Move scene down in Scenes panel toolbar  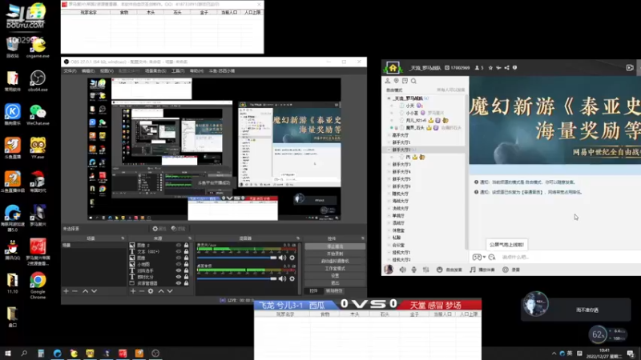coord(94,291)
